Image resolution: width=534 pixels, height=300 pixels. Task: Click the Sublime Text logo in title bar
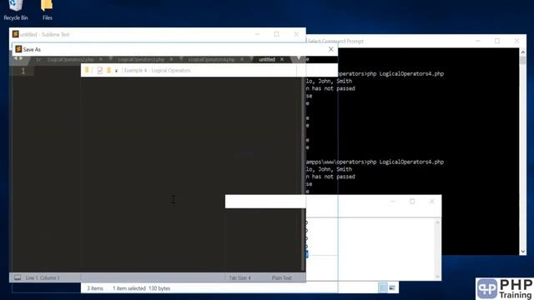[15, 34]
